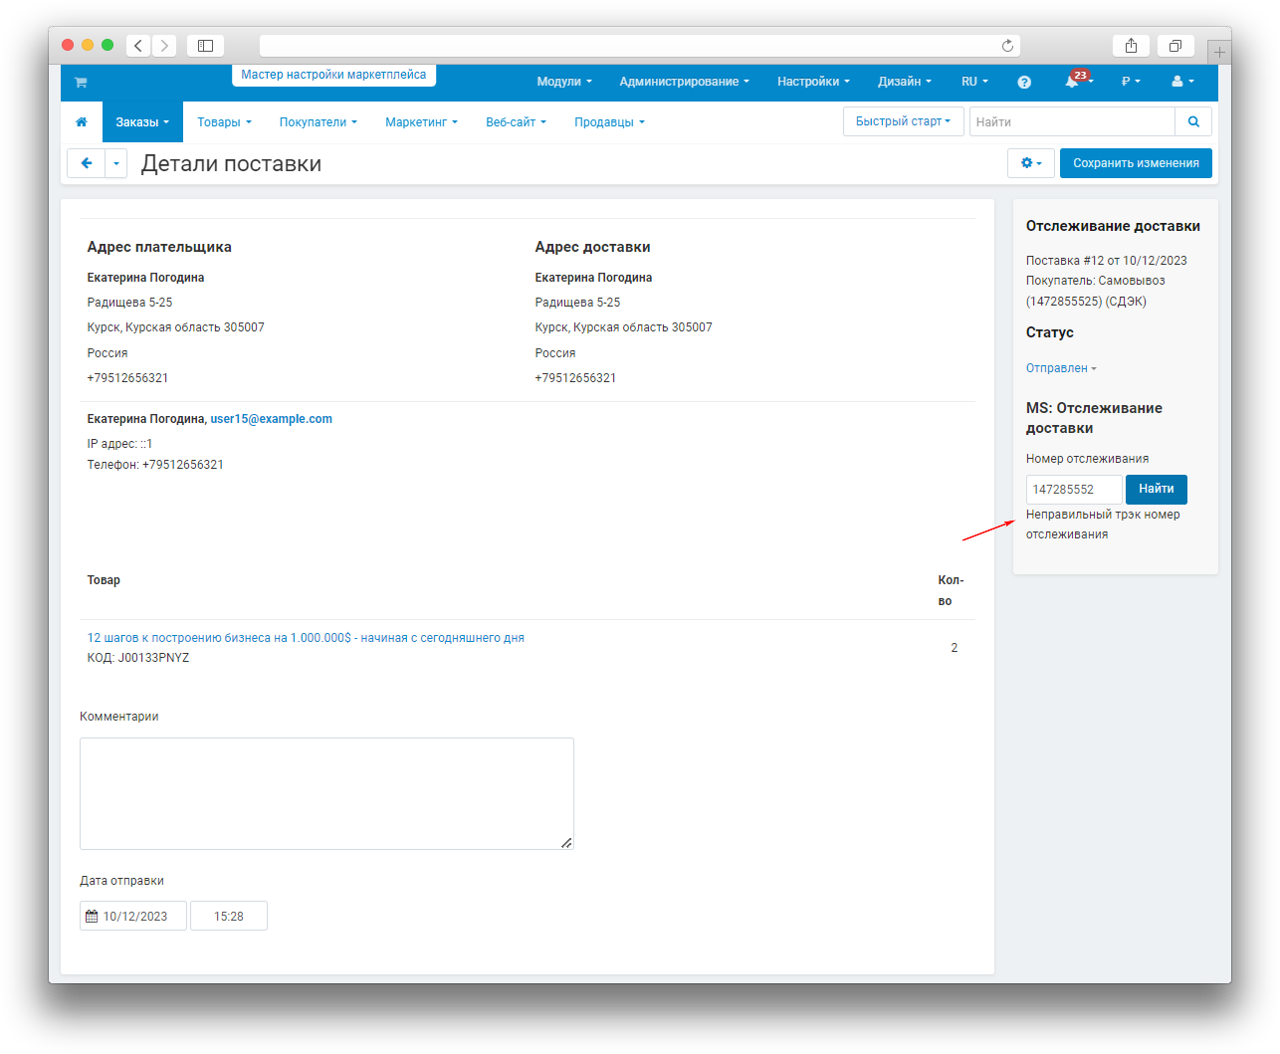Image resolution: width=1280 pixels, height=1054 pixels.
Task: Click the search magnifier button
Action: coord(1193,121)
